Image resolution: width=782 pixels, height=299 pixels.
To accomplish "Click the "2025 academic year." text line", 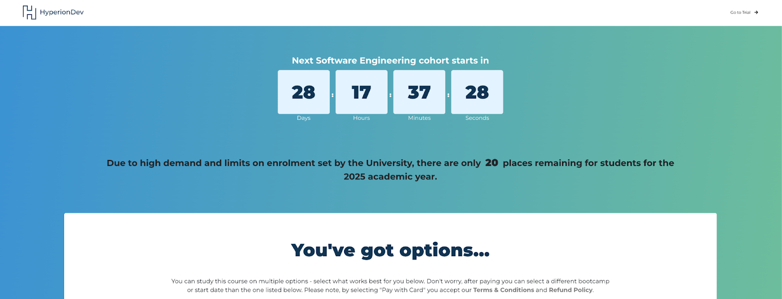I will click(x=390, y=177).
